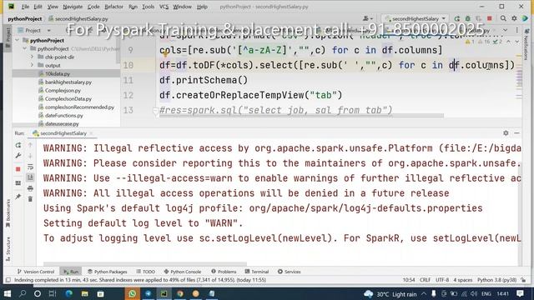
Task: Open Version Control tool window
Action: [35, 272]
